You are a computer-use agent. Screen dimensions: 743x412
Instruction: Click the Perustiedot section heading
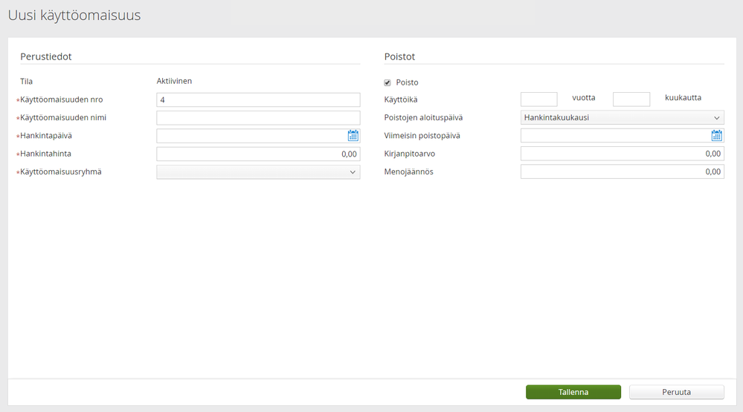point(45,56)
